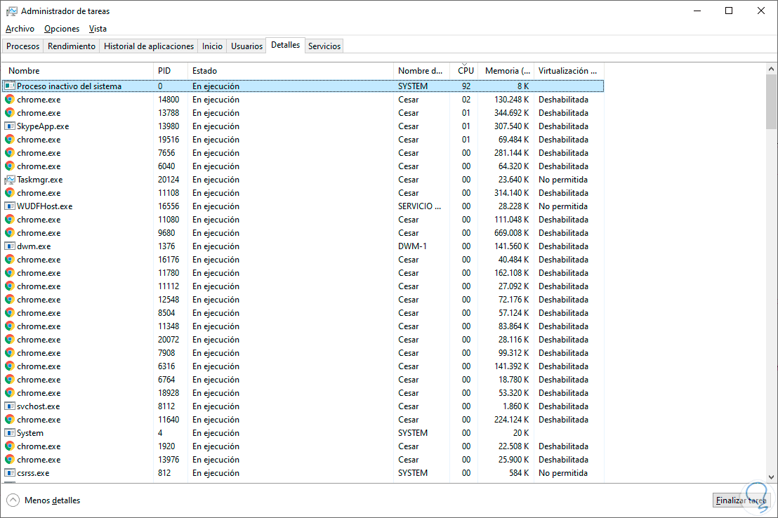The image size is (778, 518).
Task: Switch to the Usuarios tab
Action: tap(246, 46)
